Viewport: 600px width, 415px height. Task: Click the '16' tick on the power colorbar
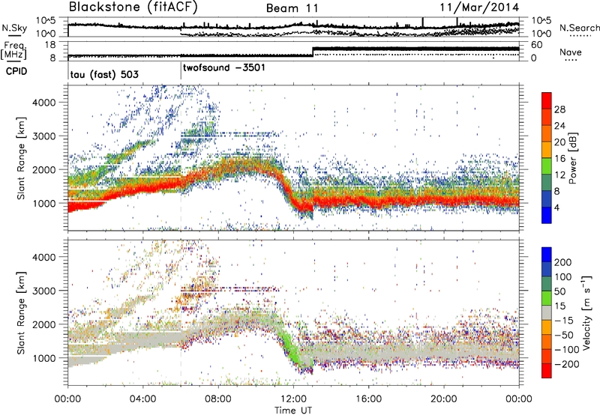pos(559,159)
